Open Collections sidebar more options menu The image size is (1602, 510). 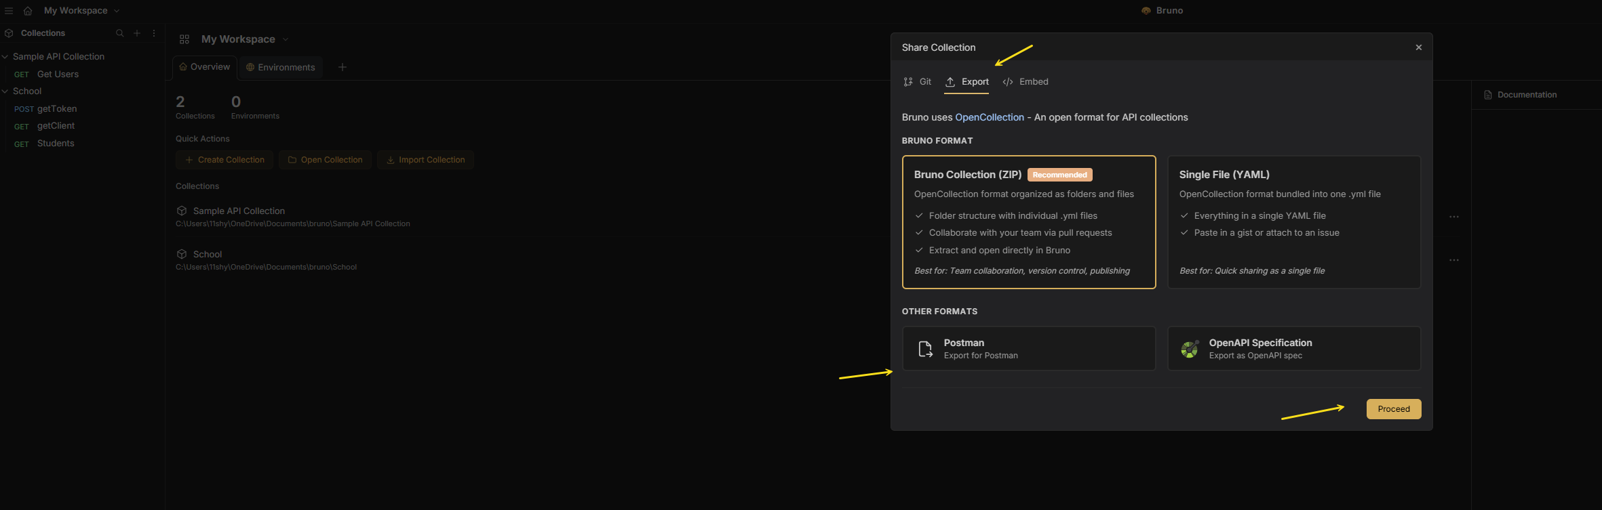click(154, 33)
